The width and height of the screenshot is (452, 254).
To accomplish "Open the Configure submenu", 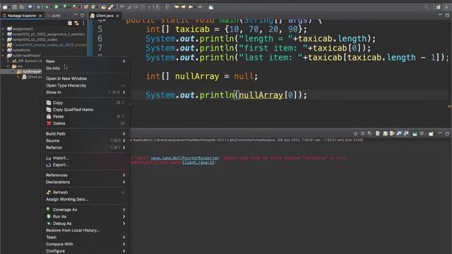I will tap(85, 251).
